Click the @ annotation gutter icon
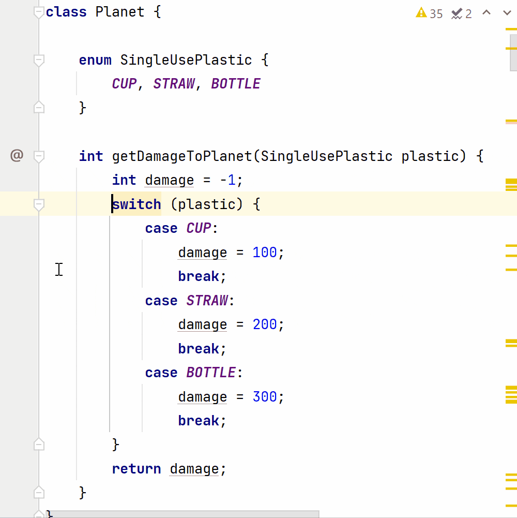Screen dimensions: 517x518 (x=17, y=155)
